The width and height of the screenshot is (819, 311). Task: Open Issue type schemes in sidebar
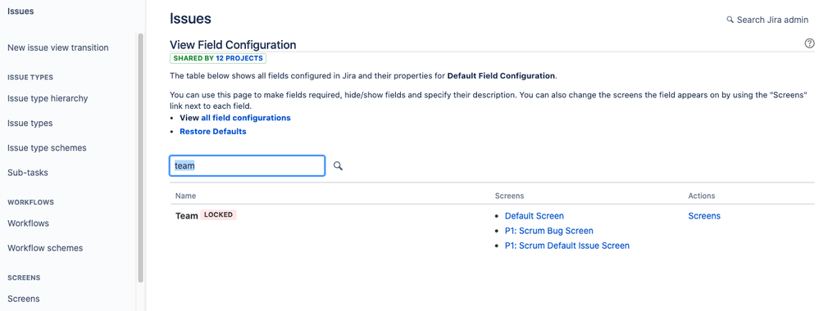click(47, 147)
